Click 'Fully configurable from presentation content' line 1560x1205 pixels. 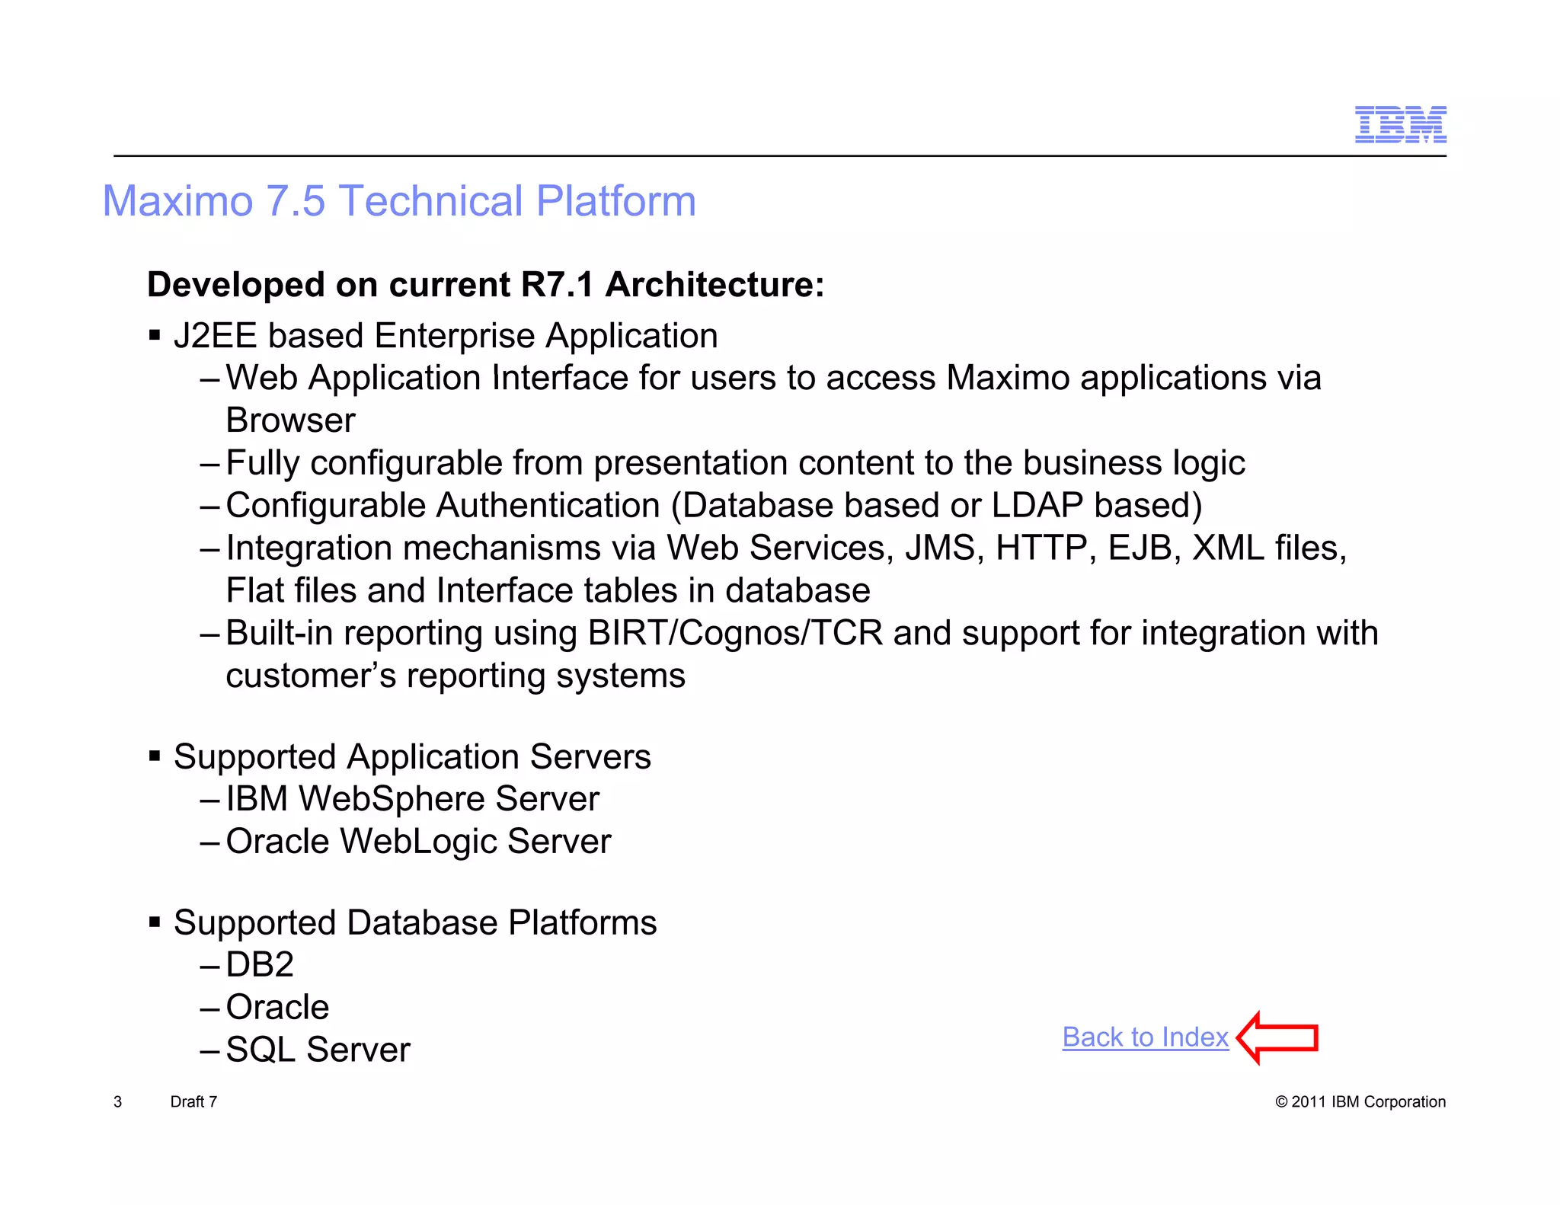pos(735,463)
